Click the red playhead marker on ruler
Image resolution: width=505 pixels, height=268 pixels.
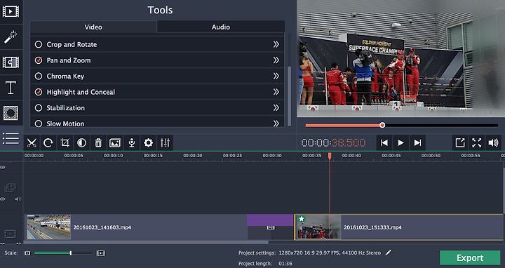330,156
